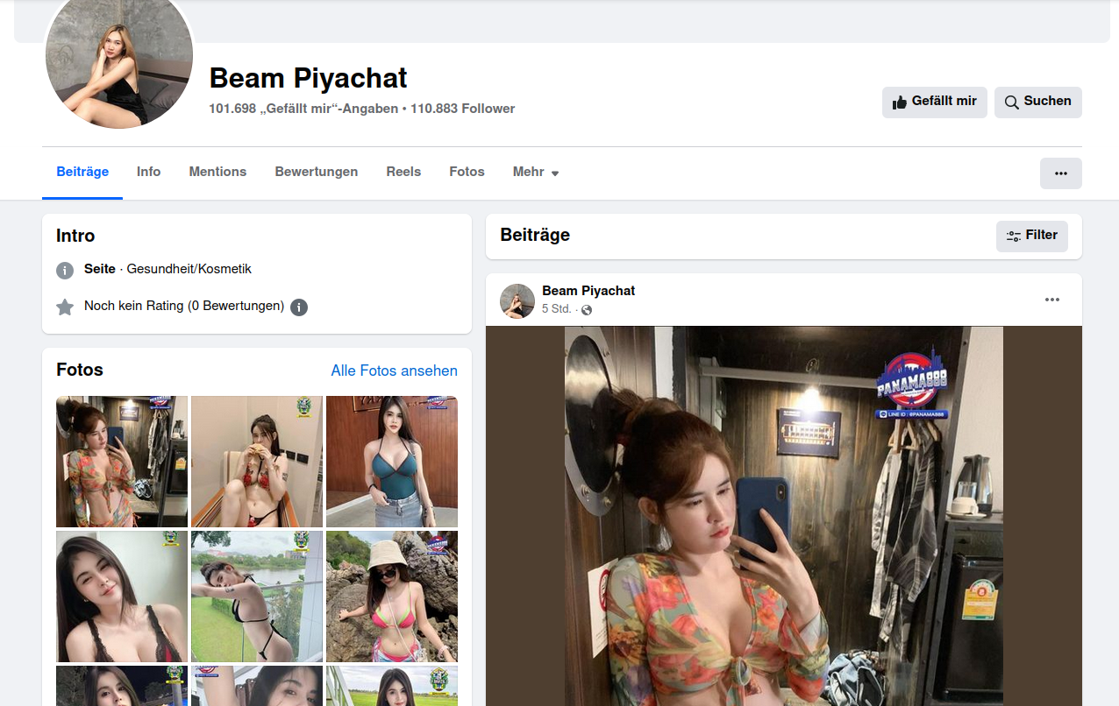Expand the Mehr dropdown menu
Viewport: 1119px width, 706px height.
(536, 173)
